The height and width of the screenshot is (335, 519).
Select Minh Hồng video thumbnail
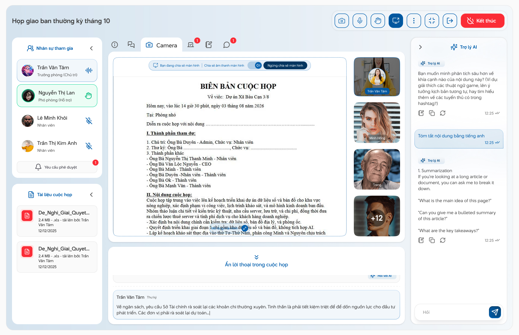pyautogui.click(x=377, y=123)
